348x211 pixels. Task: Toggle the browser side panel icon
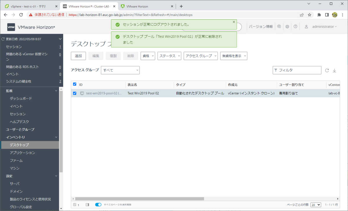coord(327,15)
